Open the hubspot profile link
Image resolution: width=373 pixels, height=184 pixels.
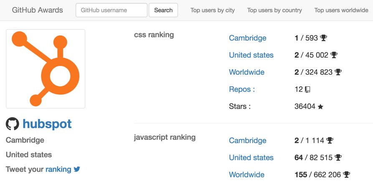tap(47, 124)
